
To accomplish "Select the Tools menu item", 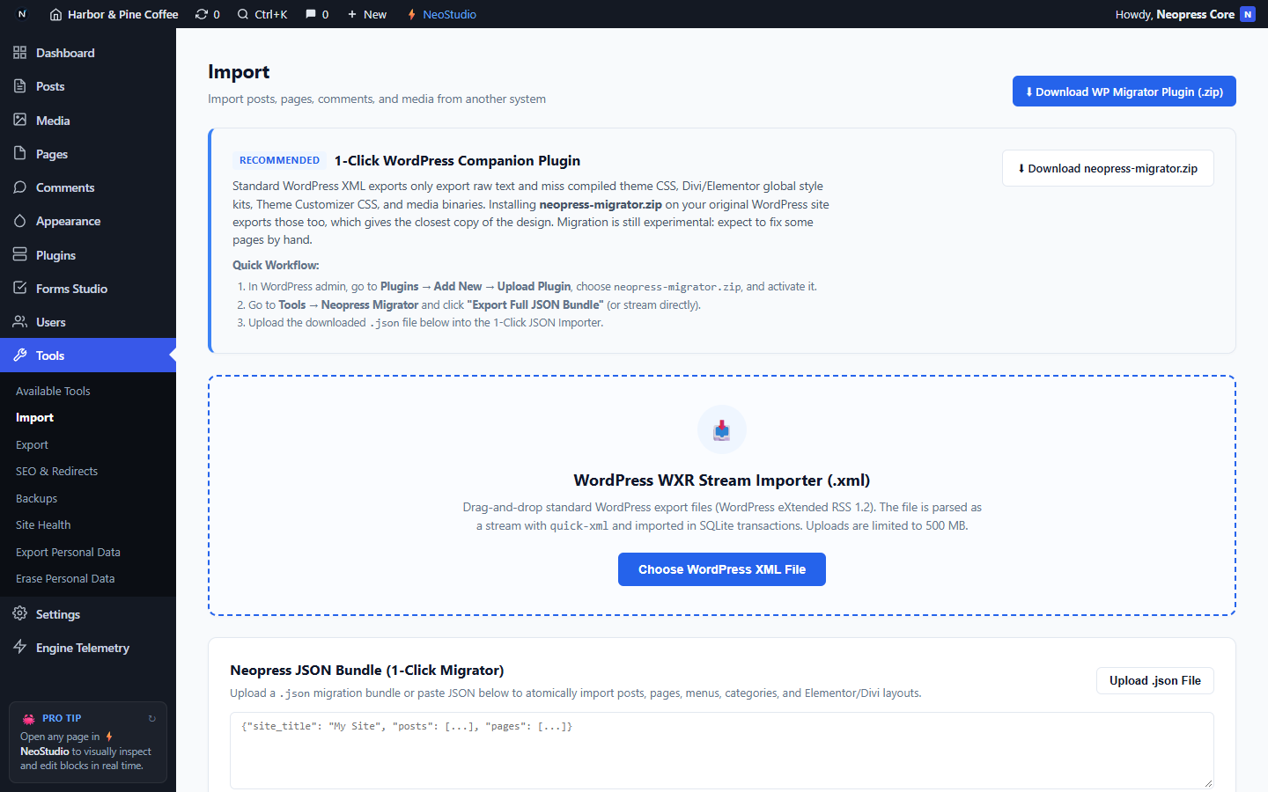I will (x=88, y=356).
